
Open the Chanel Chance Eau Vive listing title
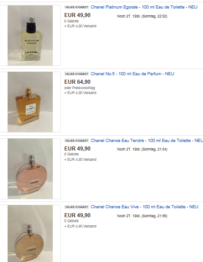(x=144, y=207)
